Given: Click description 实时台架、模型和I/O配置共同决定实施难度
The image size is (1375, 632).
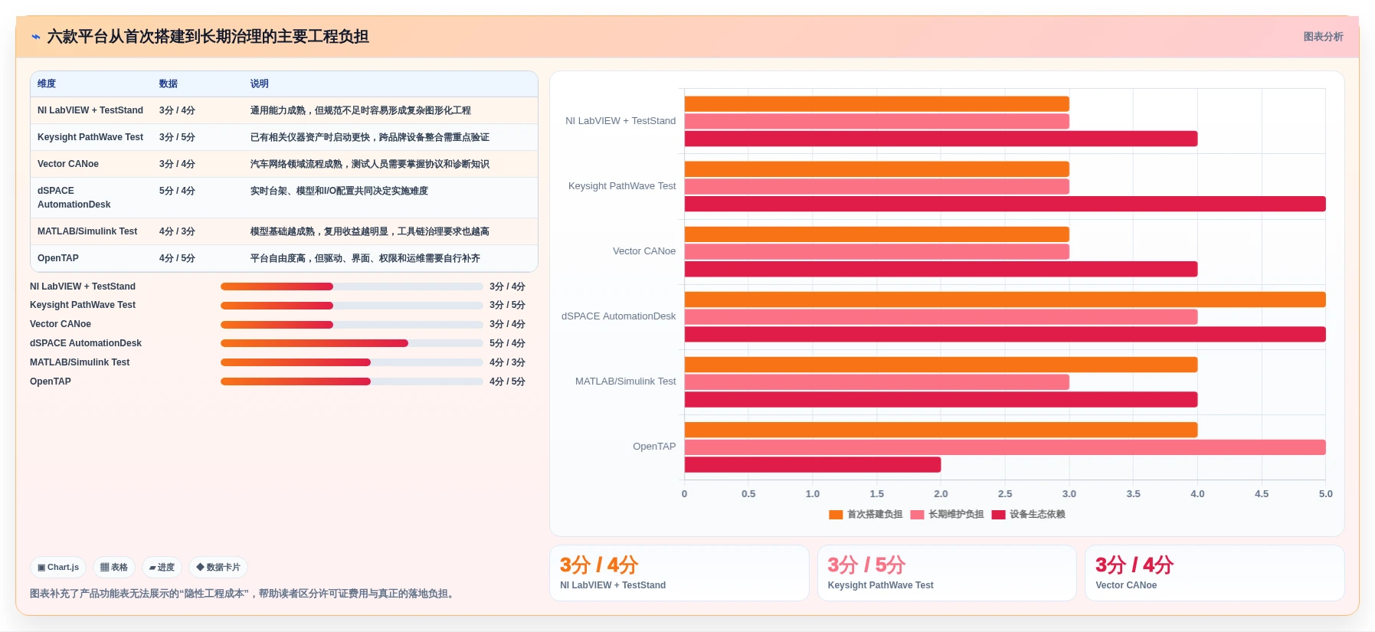Looking at the screenshot, I should click(339, 191).
